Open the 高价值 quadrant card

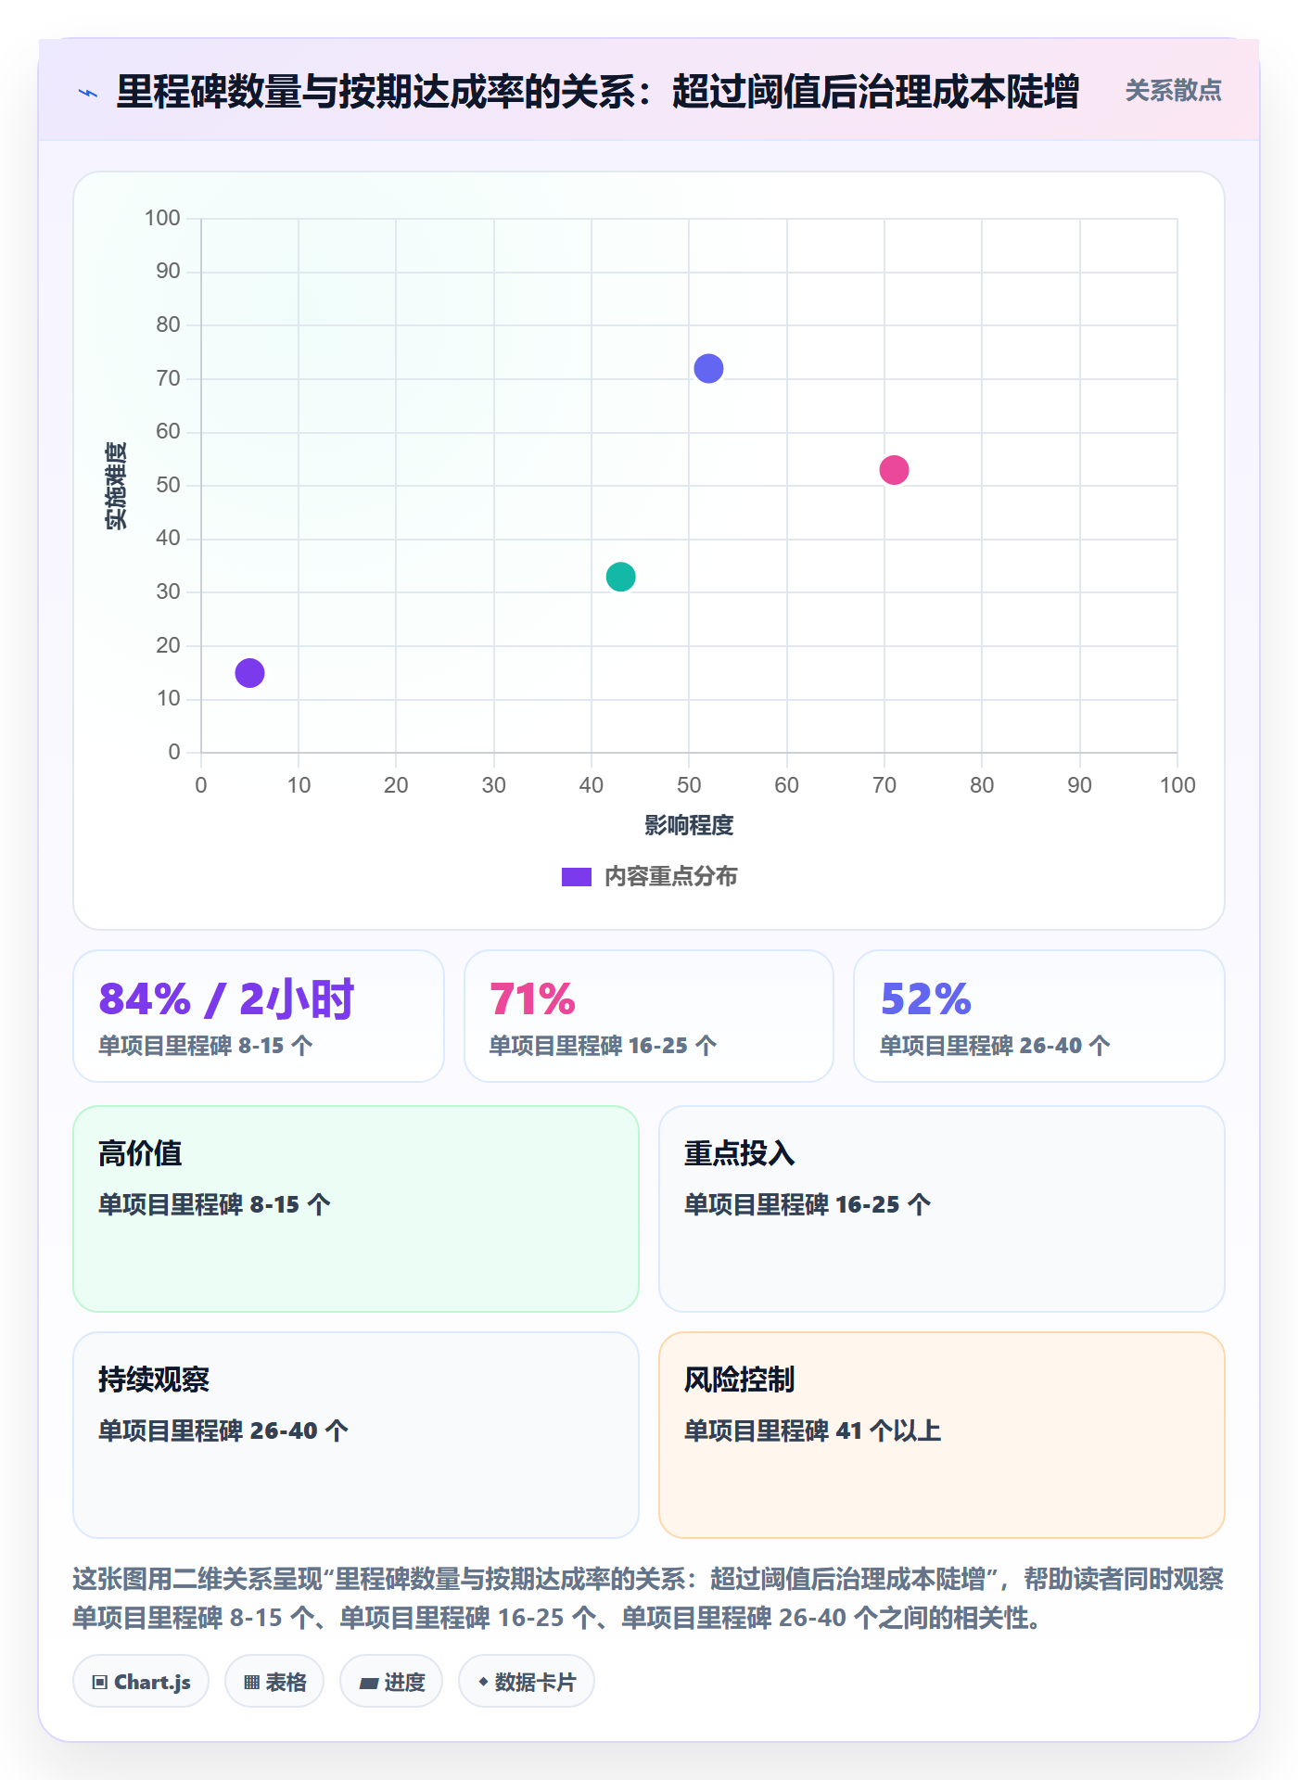pos(356,1209)
